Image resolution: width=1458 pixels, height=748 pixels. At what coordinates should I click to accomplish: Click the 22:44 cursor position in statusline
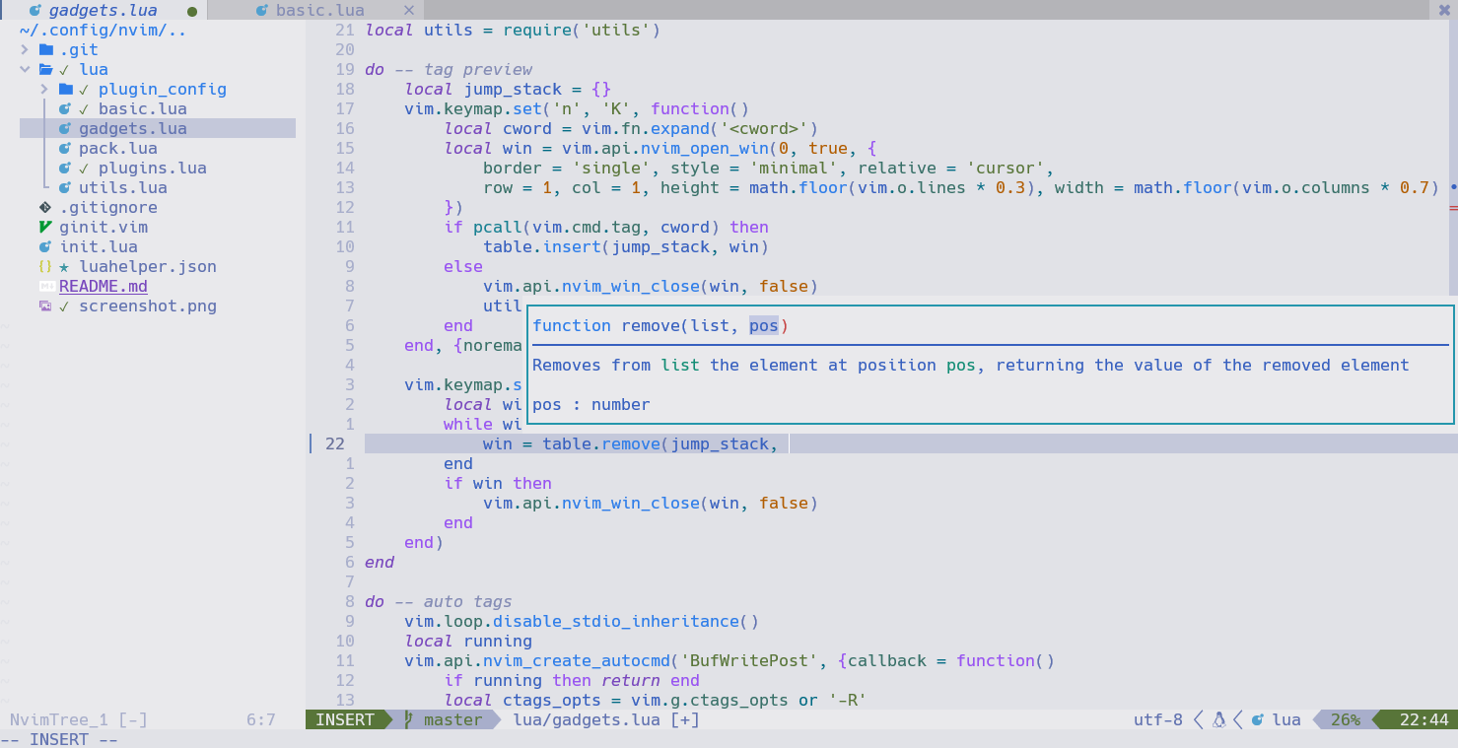coord(1424,719)
